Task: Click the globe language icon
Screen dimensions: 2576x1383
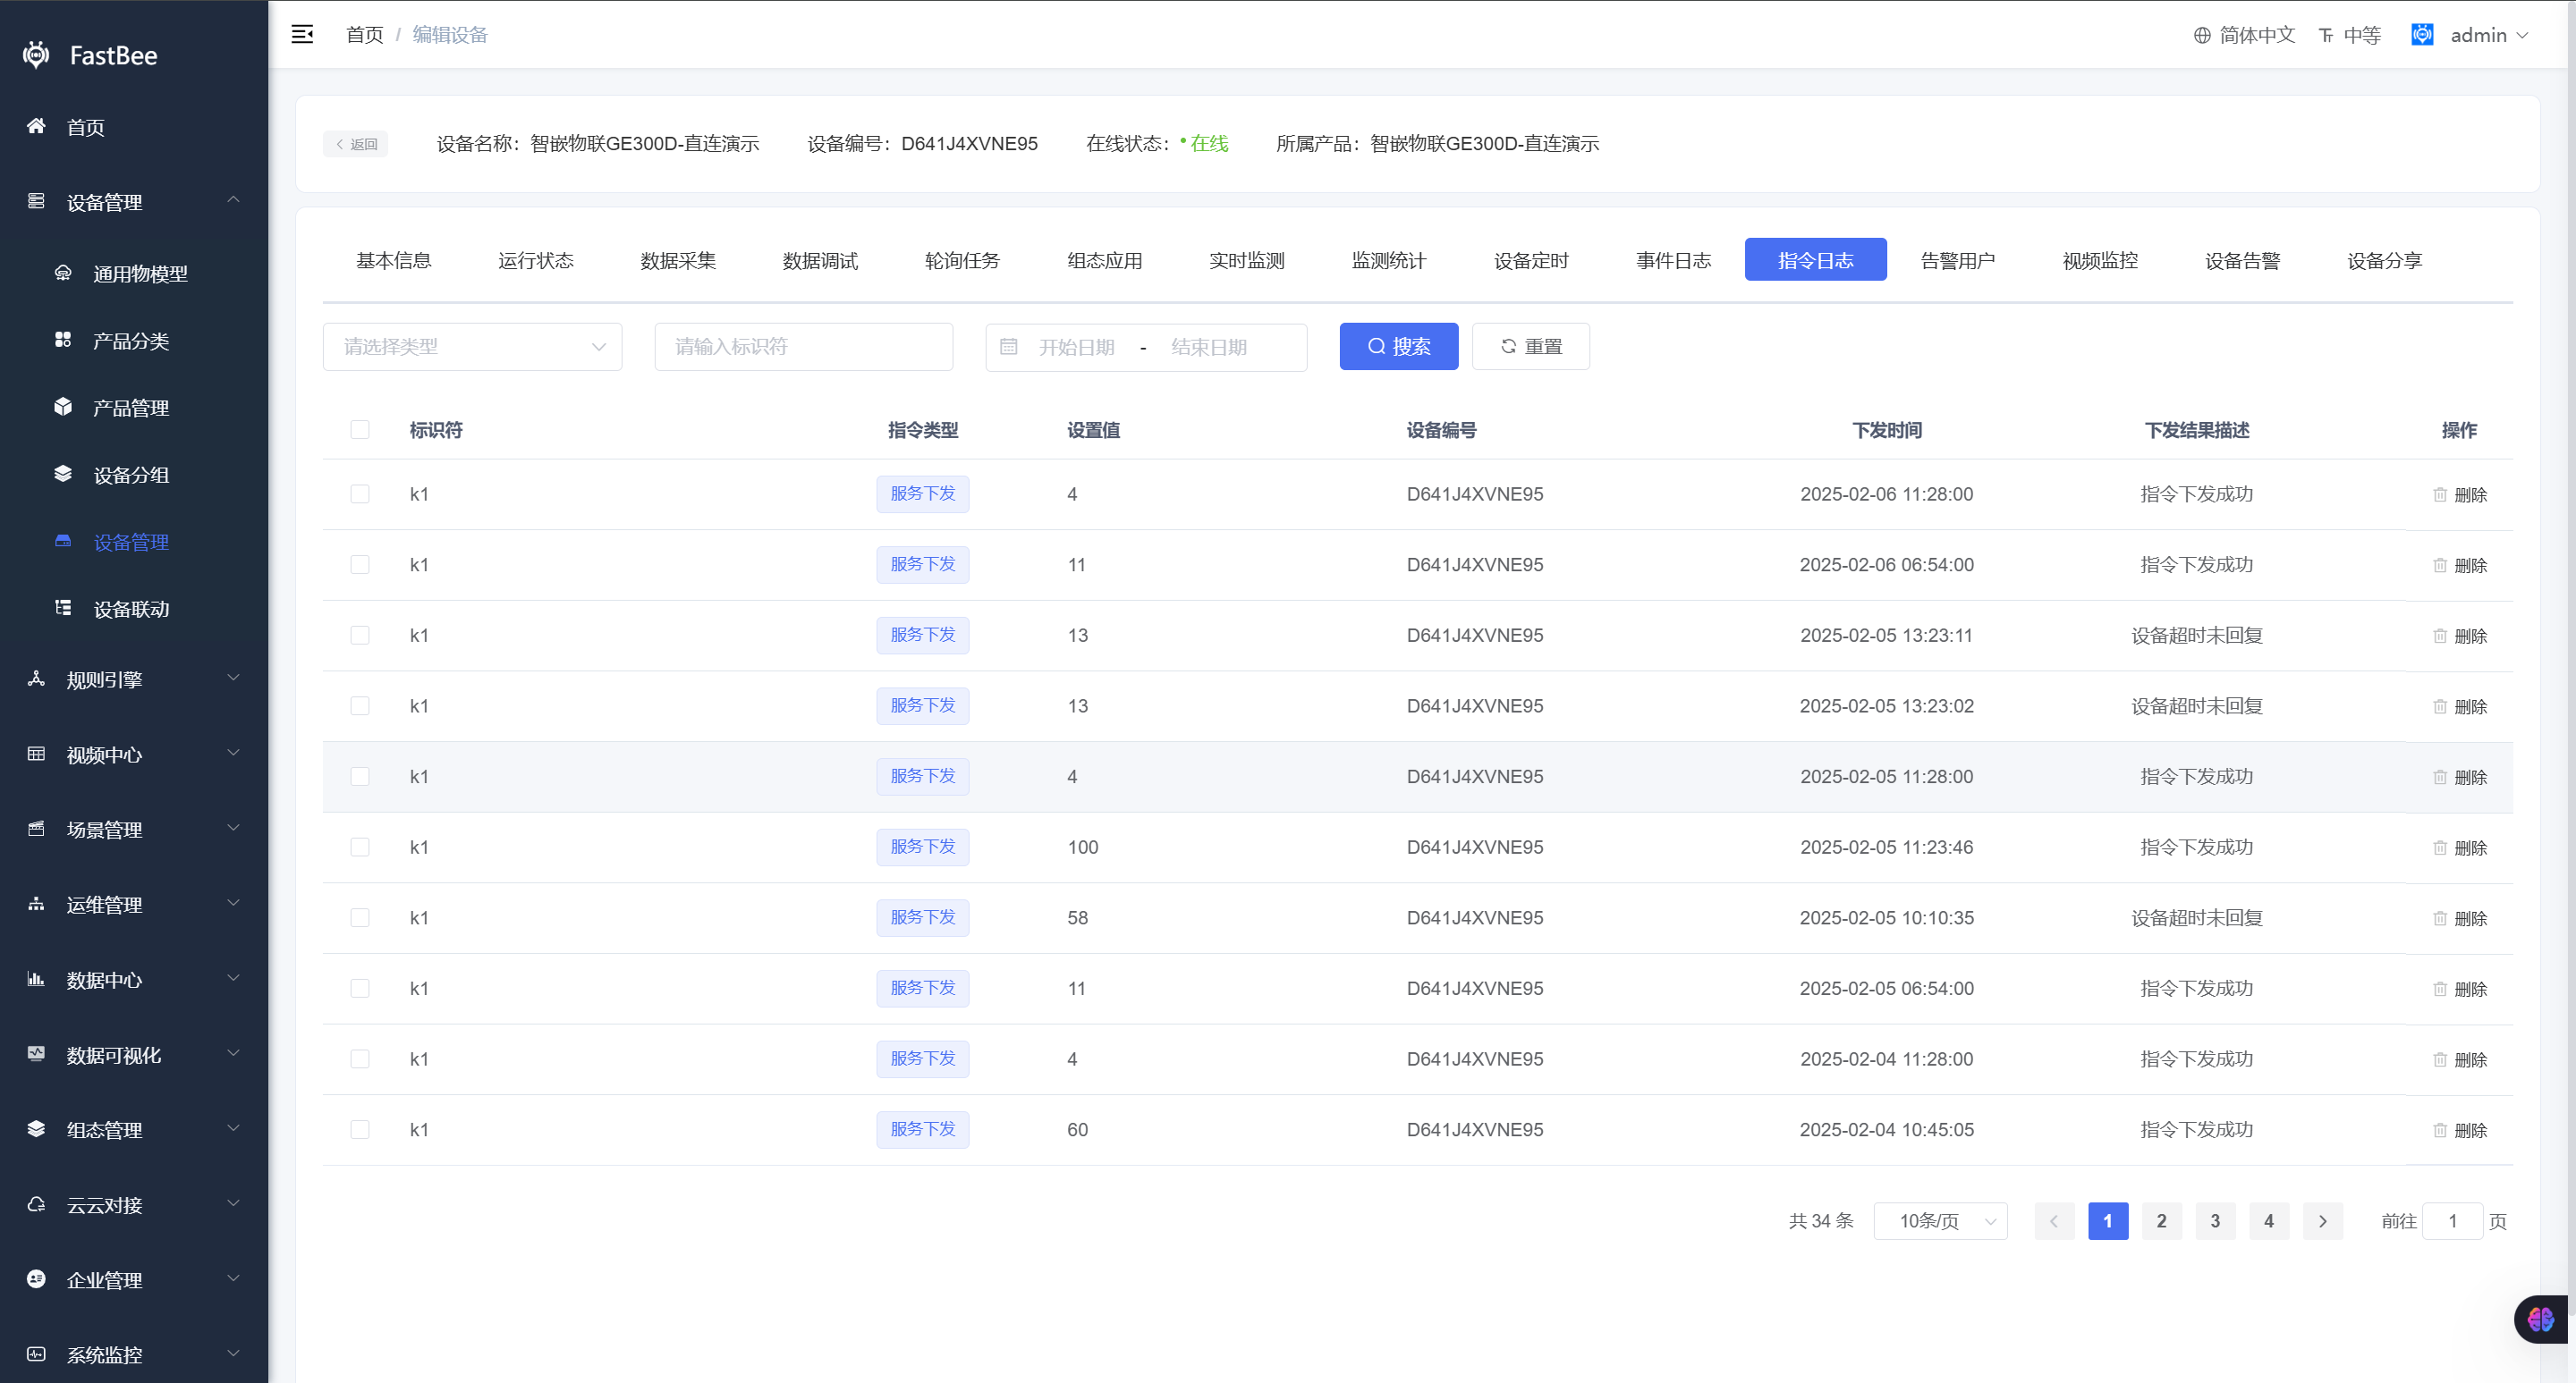Action: point(2202,35)
